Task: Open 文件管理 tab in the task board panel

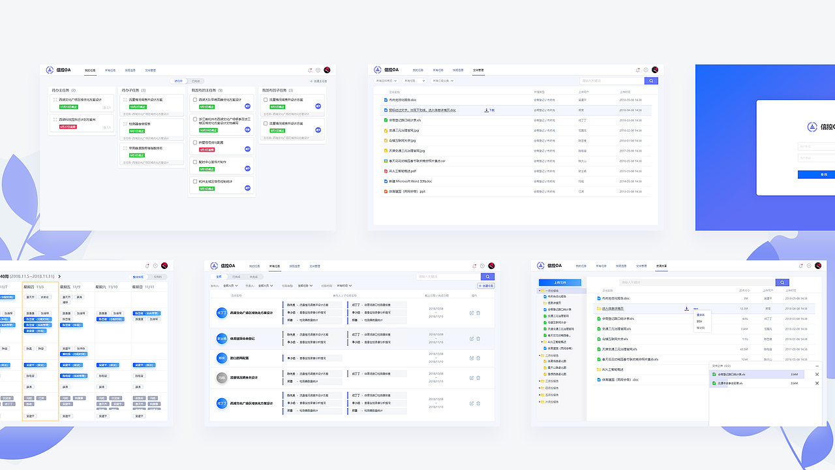Action: (150, 70)
